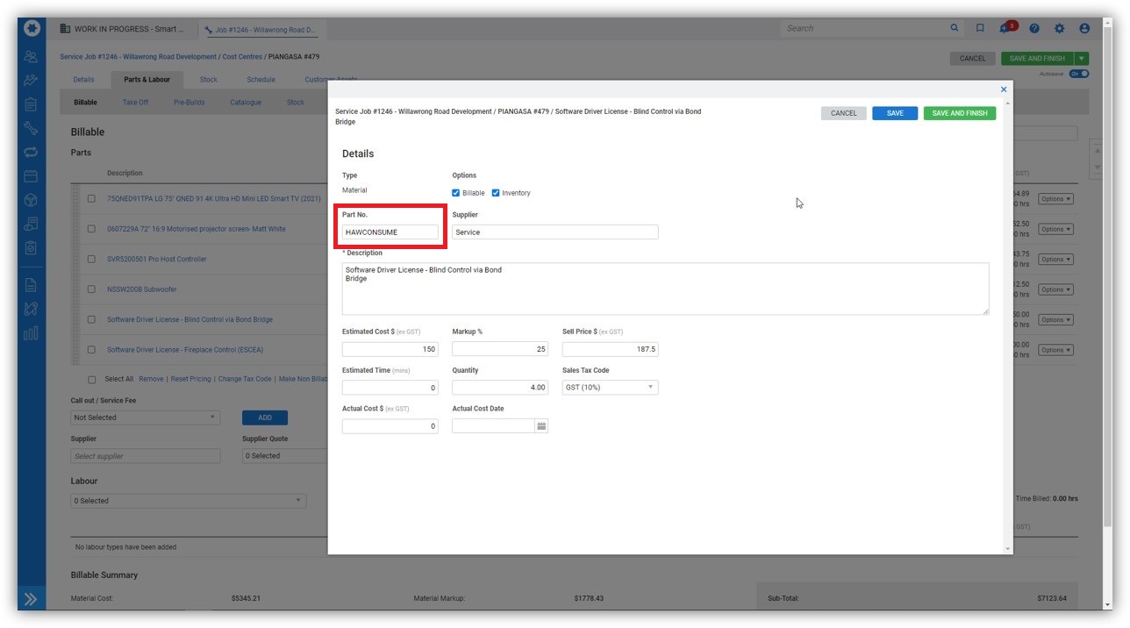The width and height of the screenshot is (1130, 628).
Task: Switch to the Take Off sub-tab
Action: tap(135, 103)
